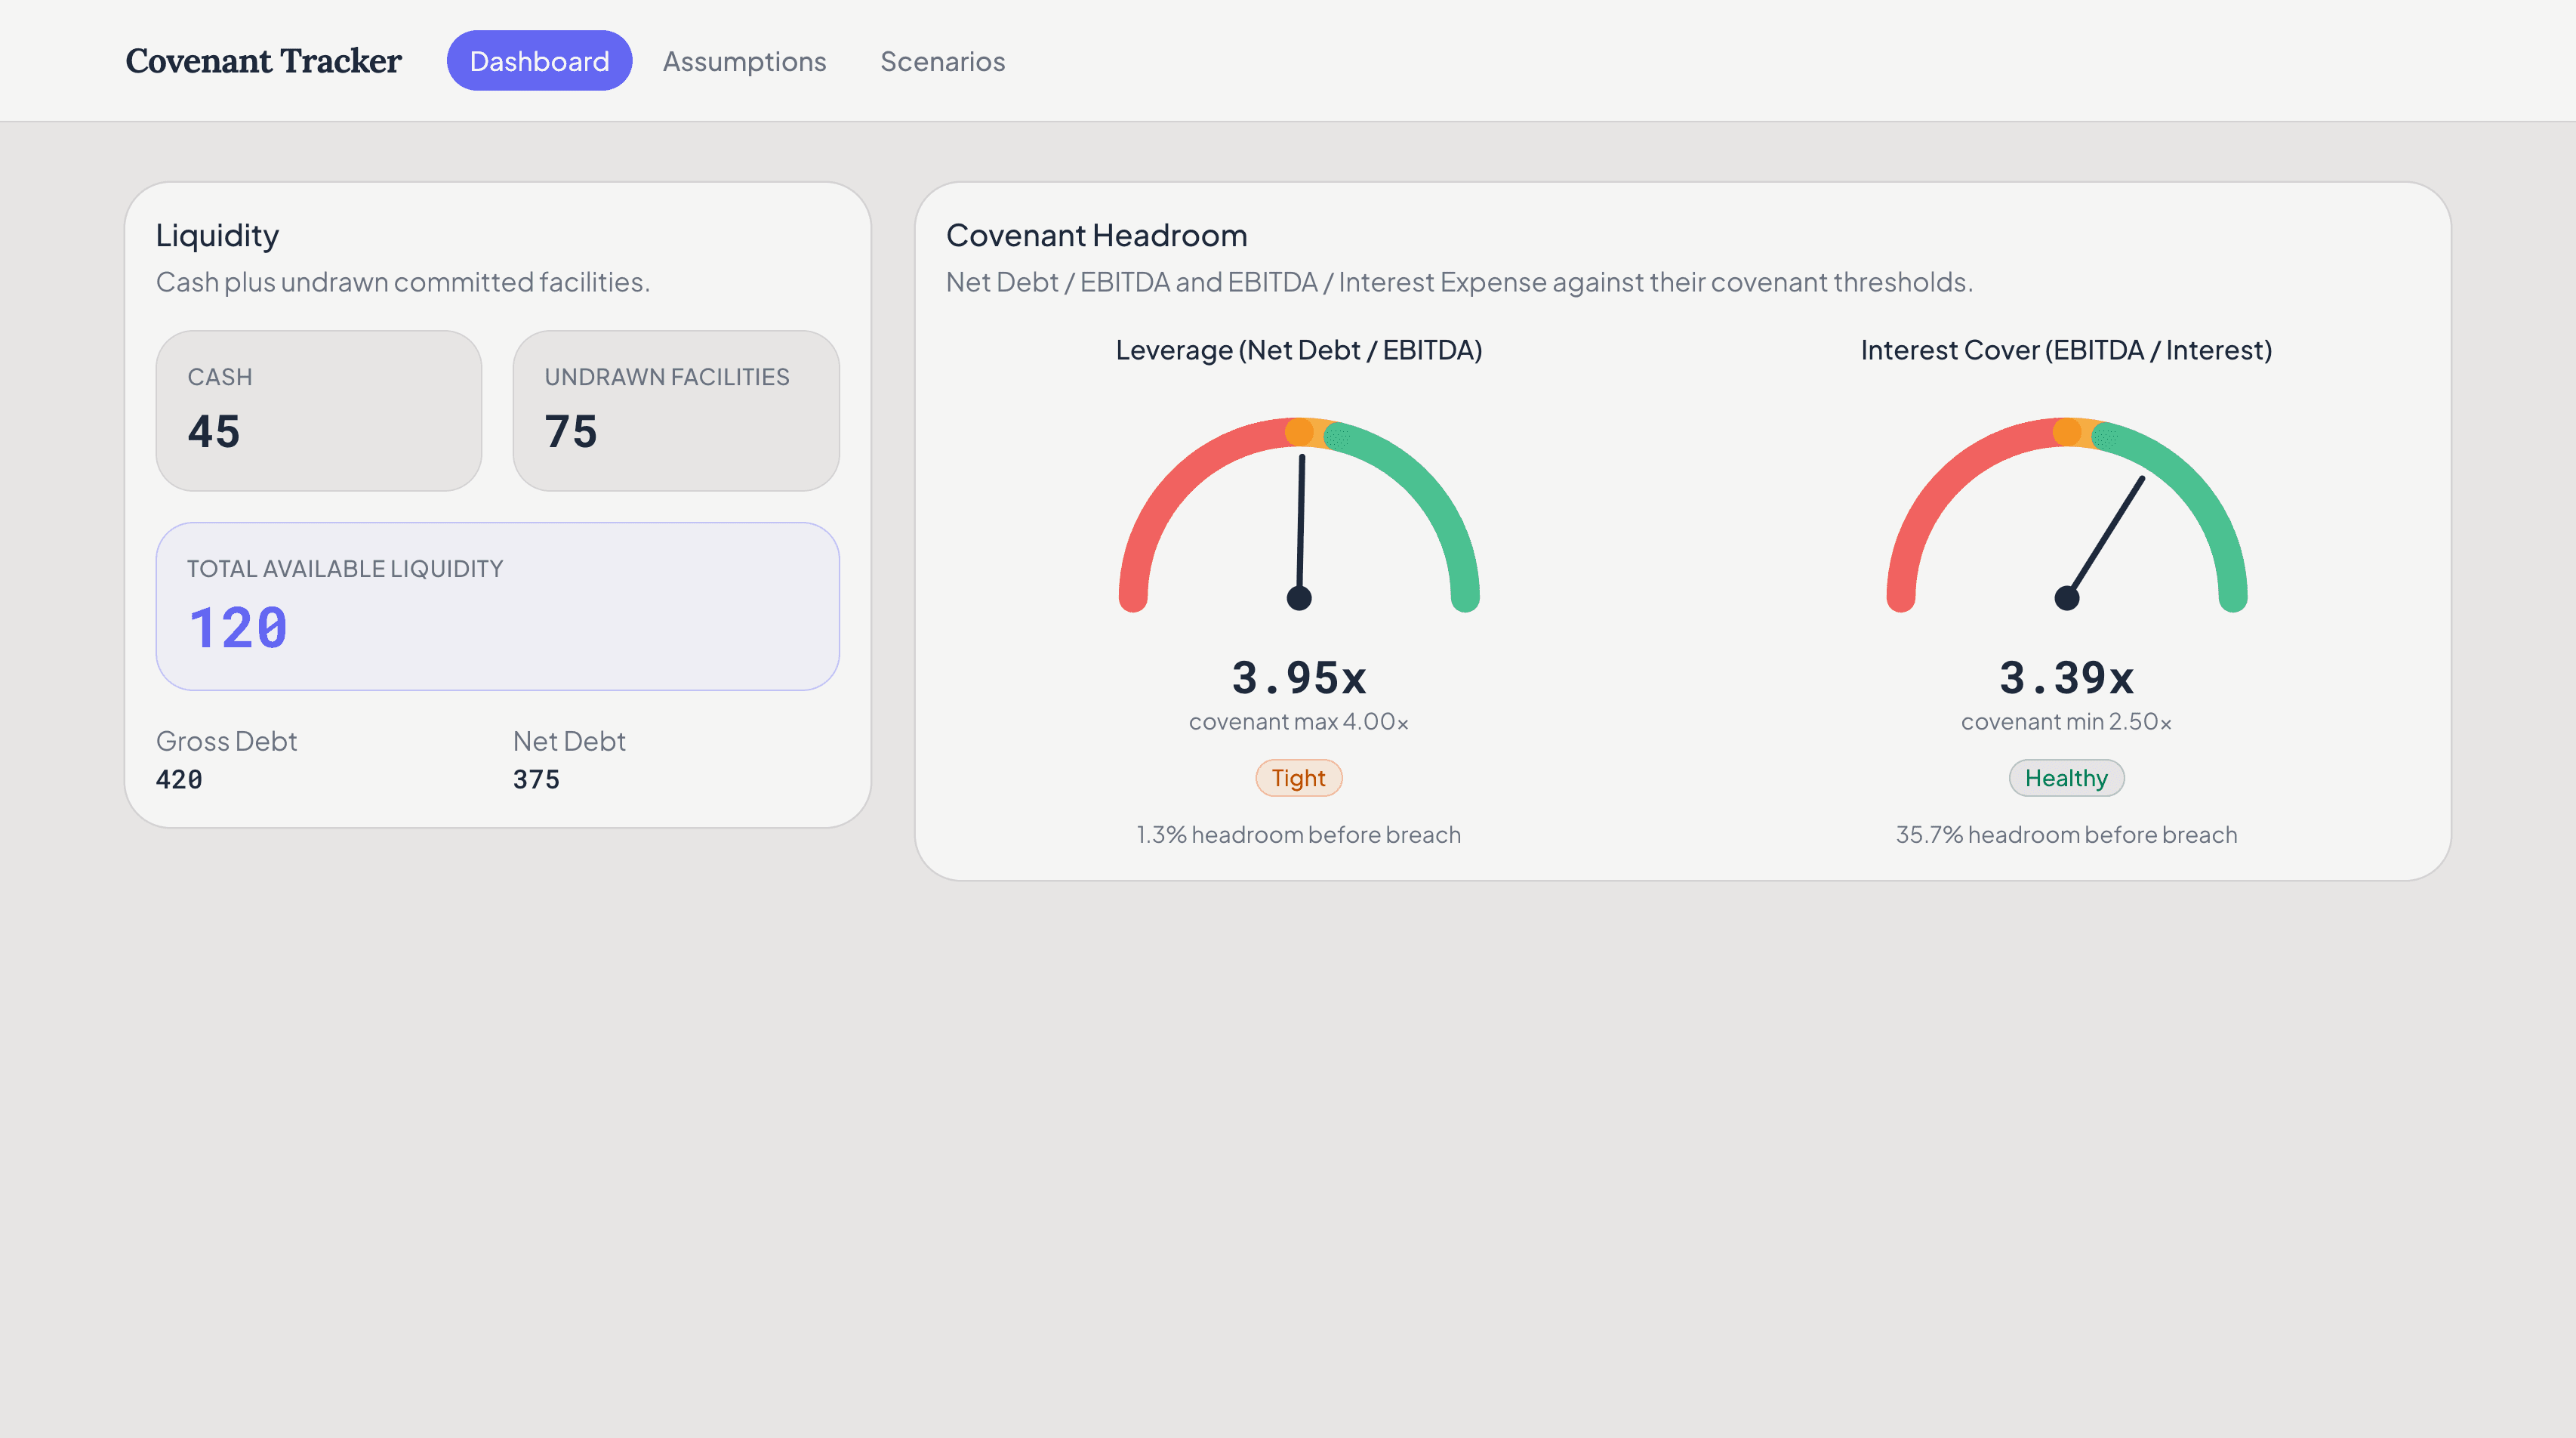Image resolution: width=2576 pixels, height=1438 pixels.
Task: Click the Interest Cover gauge dial
Action: (x=2067, y=514)
